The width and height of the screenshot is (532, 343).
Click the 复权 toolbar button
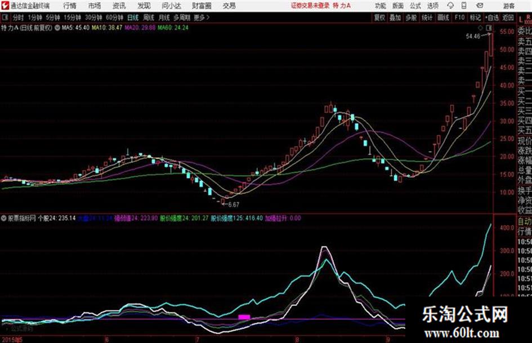[379, 17]
